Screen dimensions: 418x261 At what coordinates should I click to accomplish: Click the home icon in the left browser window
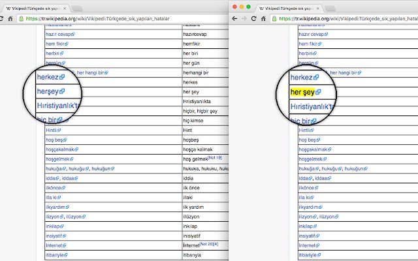[10, 19]
